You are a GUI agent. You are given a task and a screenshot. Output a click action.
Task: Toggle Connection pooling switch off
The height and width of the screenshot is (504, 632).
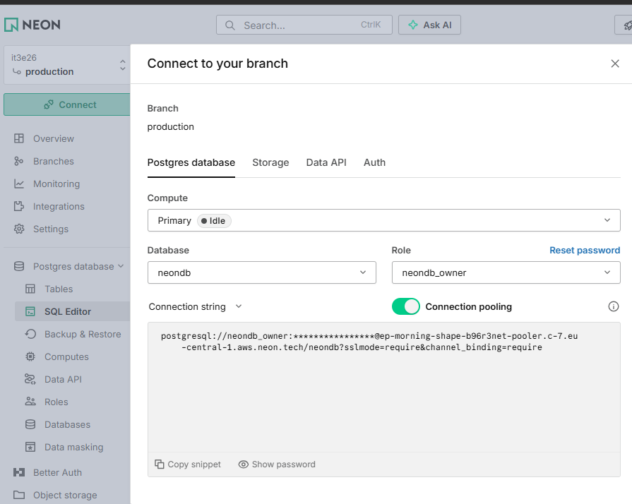coord(405,306)
